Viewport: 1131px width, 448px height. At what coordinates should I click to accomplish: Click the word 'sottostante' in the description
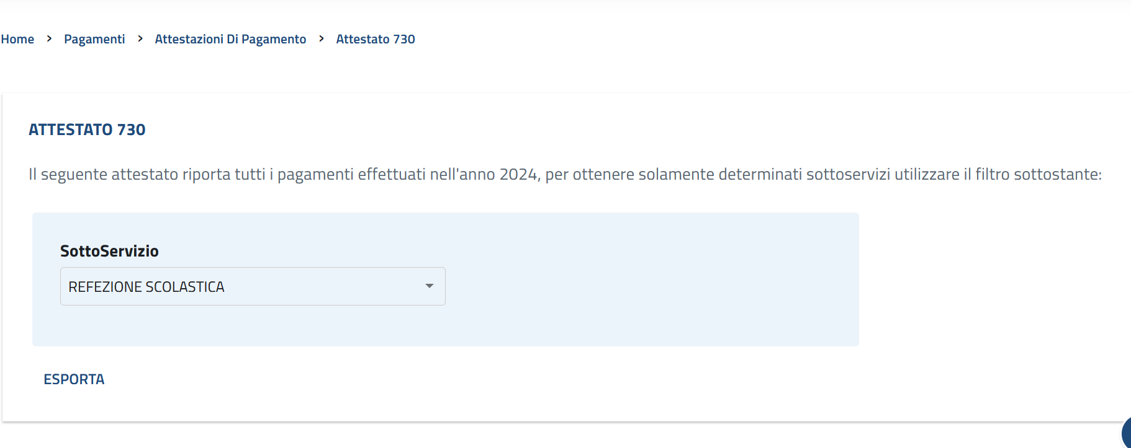(1057, 174)
